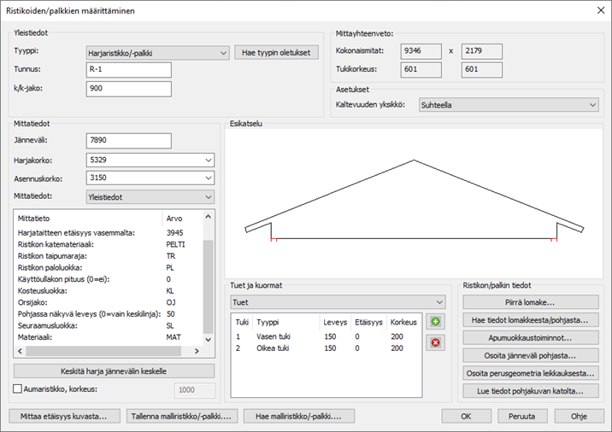Expand the Harjakorko combo box
The height and width of the screenshot is (432, 612).
(208, 159)
